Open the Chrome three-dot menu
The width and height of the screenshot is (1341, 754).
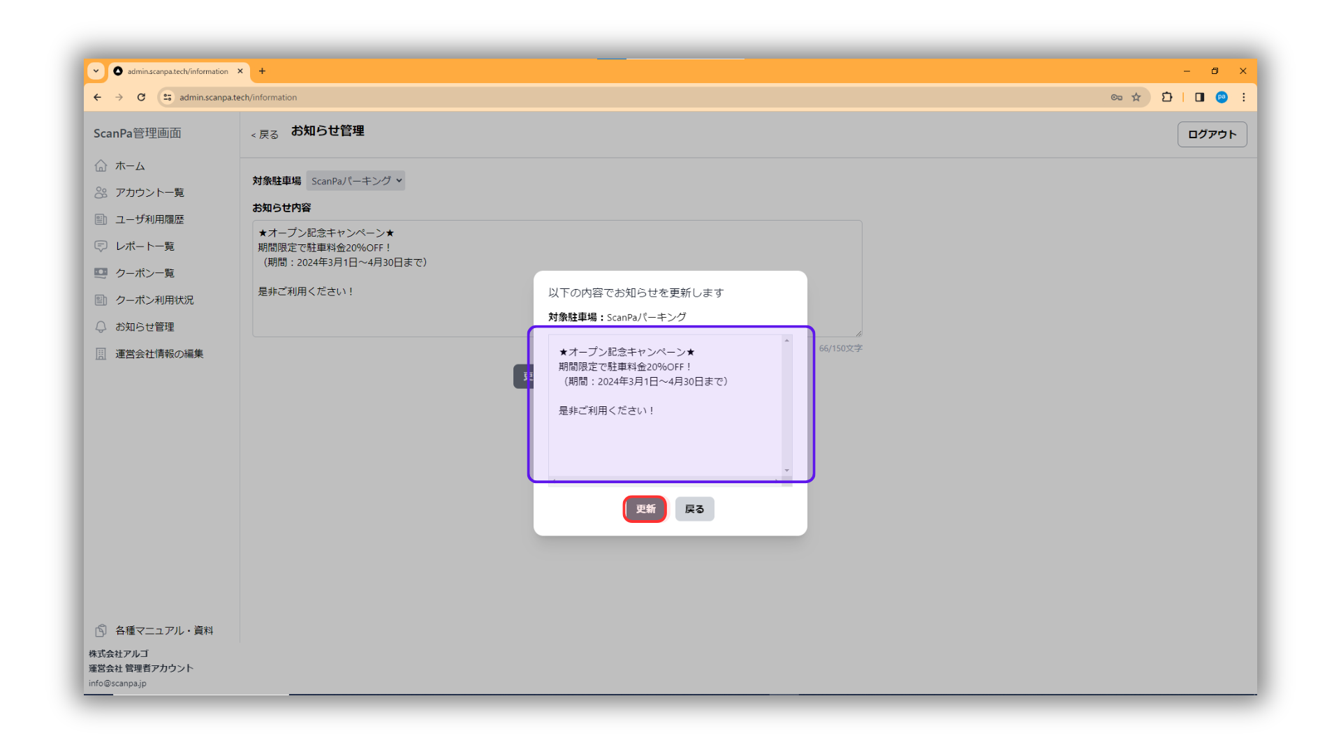point(1243,97)
